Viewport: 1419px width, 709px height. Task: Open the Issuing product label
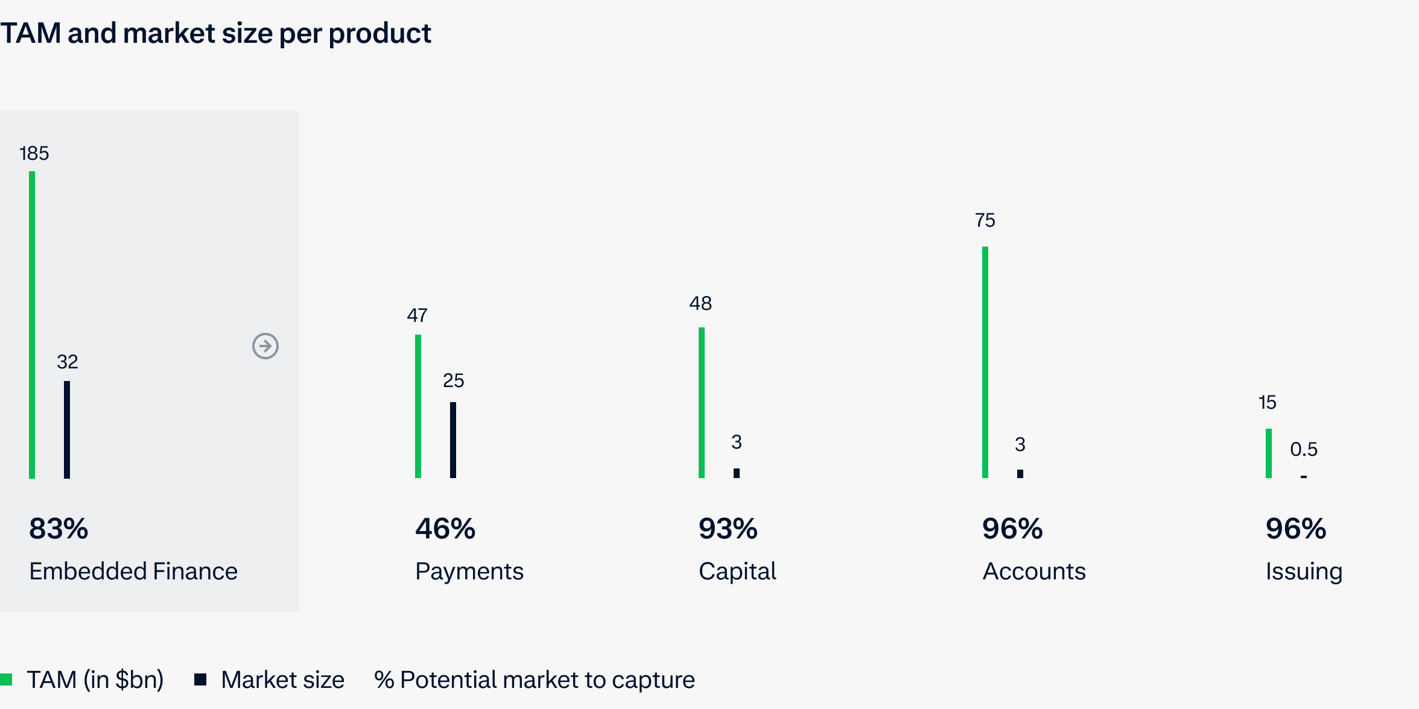[x=1304, y=571]
